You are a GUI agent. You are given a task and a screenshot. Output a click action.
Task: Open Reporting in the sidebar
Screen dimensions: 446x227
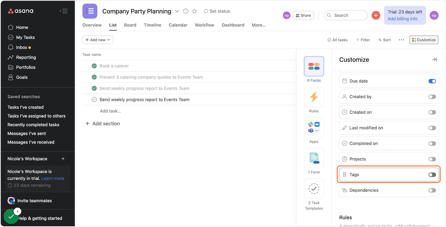coord(22,57)
